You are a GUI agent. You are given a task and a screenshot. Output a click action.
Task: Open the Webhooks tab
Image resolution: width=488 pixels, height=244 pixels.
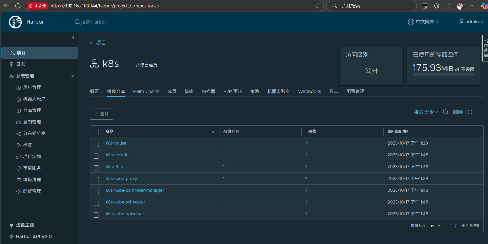310,91
